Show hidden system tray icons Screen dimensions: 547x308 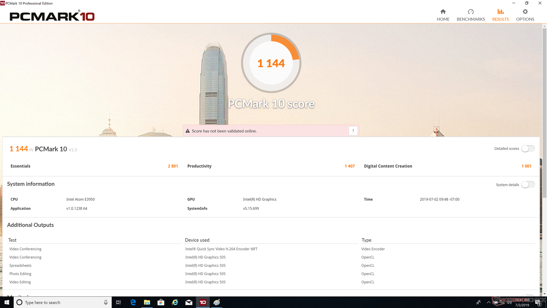(x=489, y=302)
